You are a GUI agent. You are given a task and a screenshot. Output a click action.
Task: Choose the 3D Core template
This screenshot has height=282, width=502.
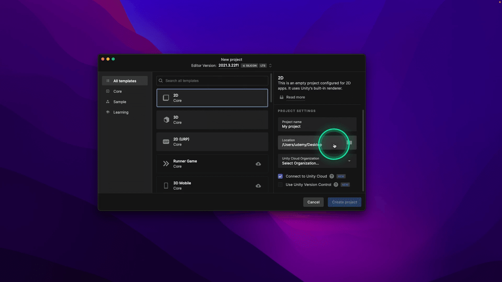pyautogui.click(x=212, y=120)
